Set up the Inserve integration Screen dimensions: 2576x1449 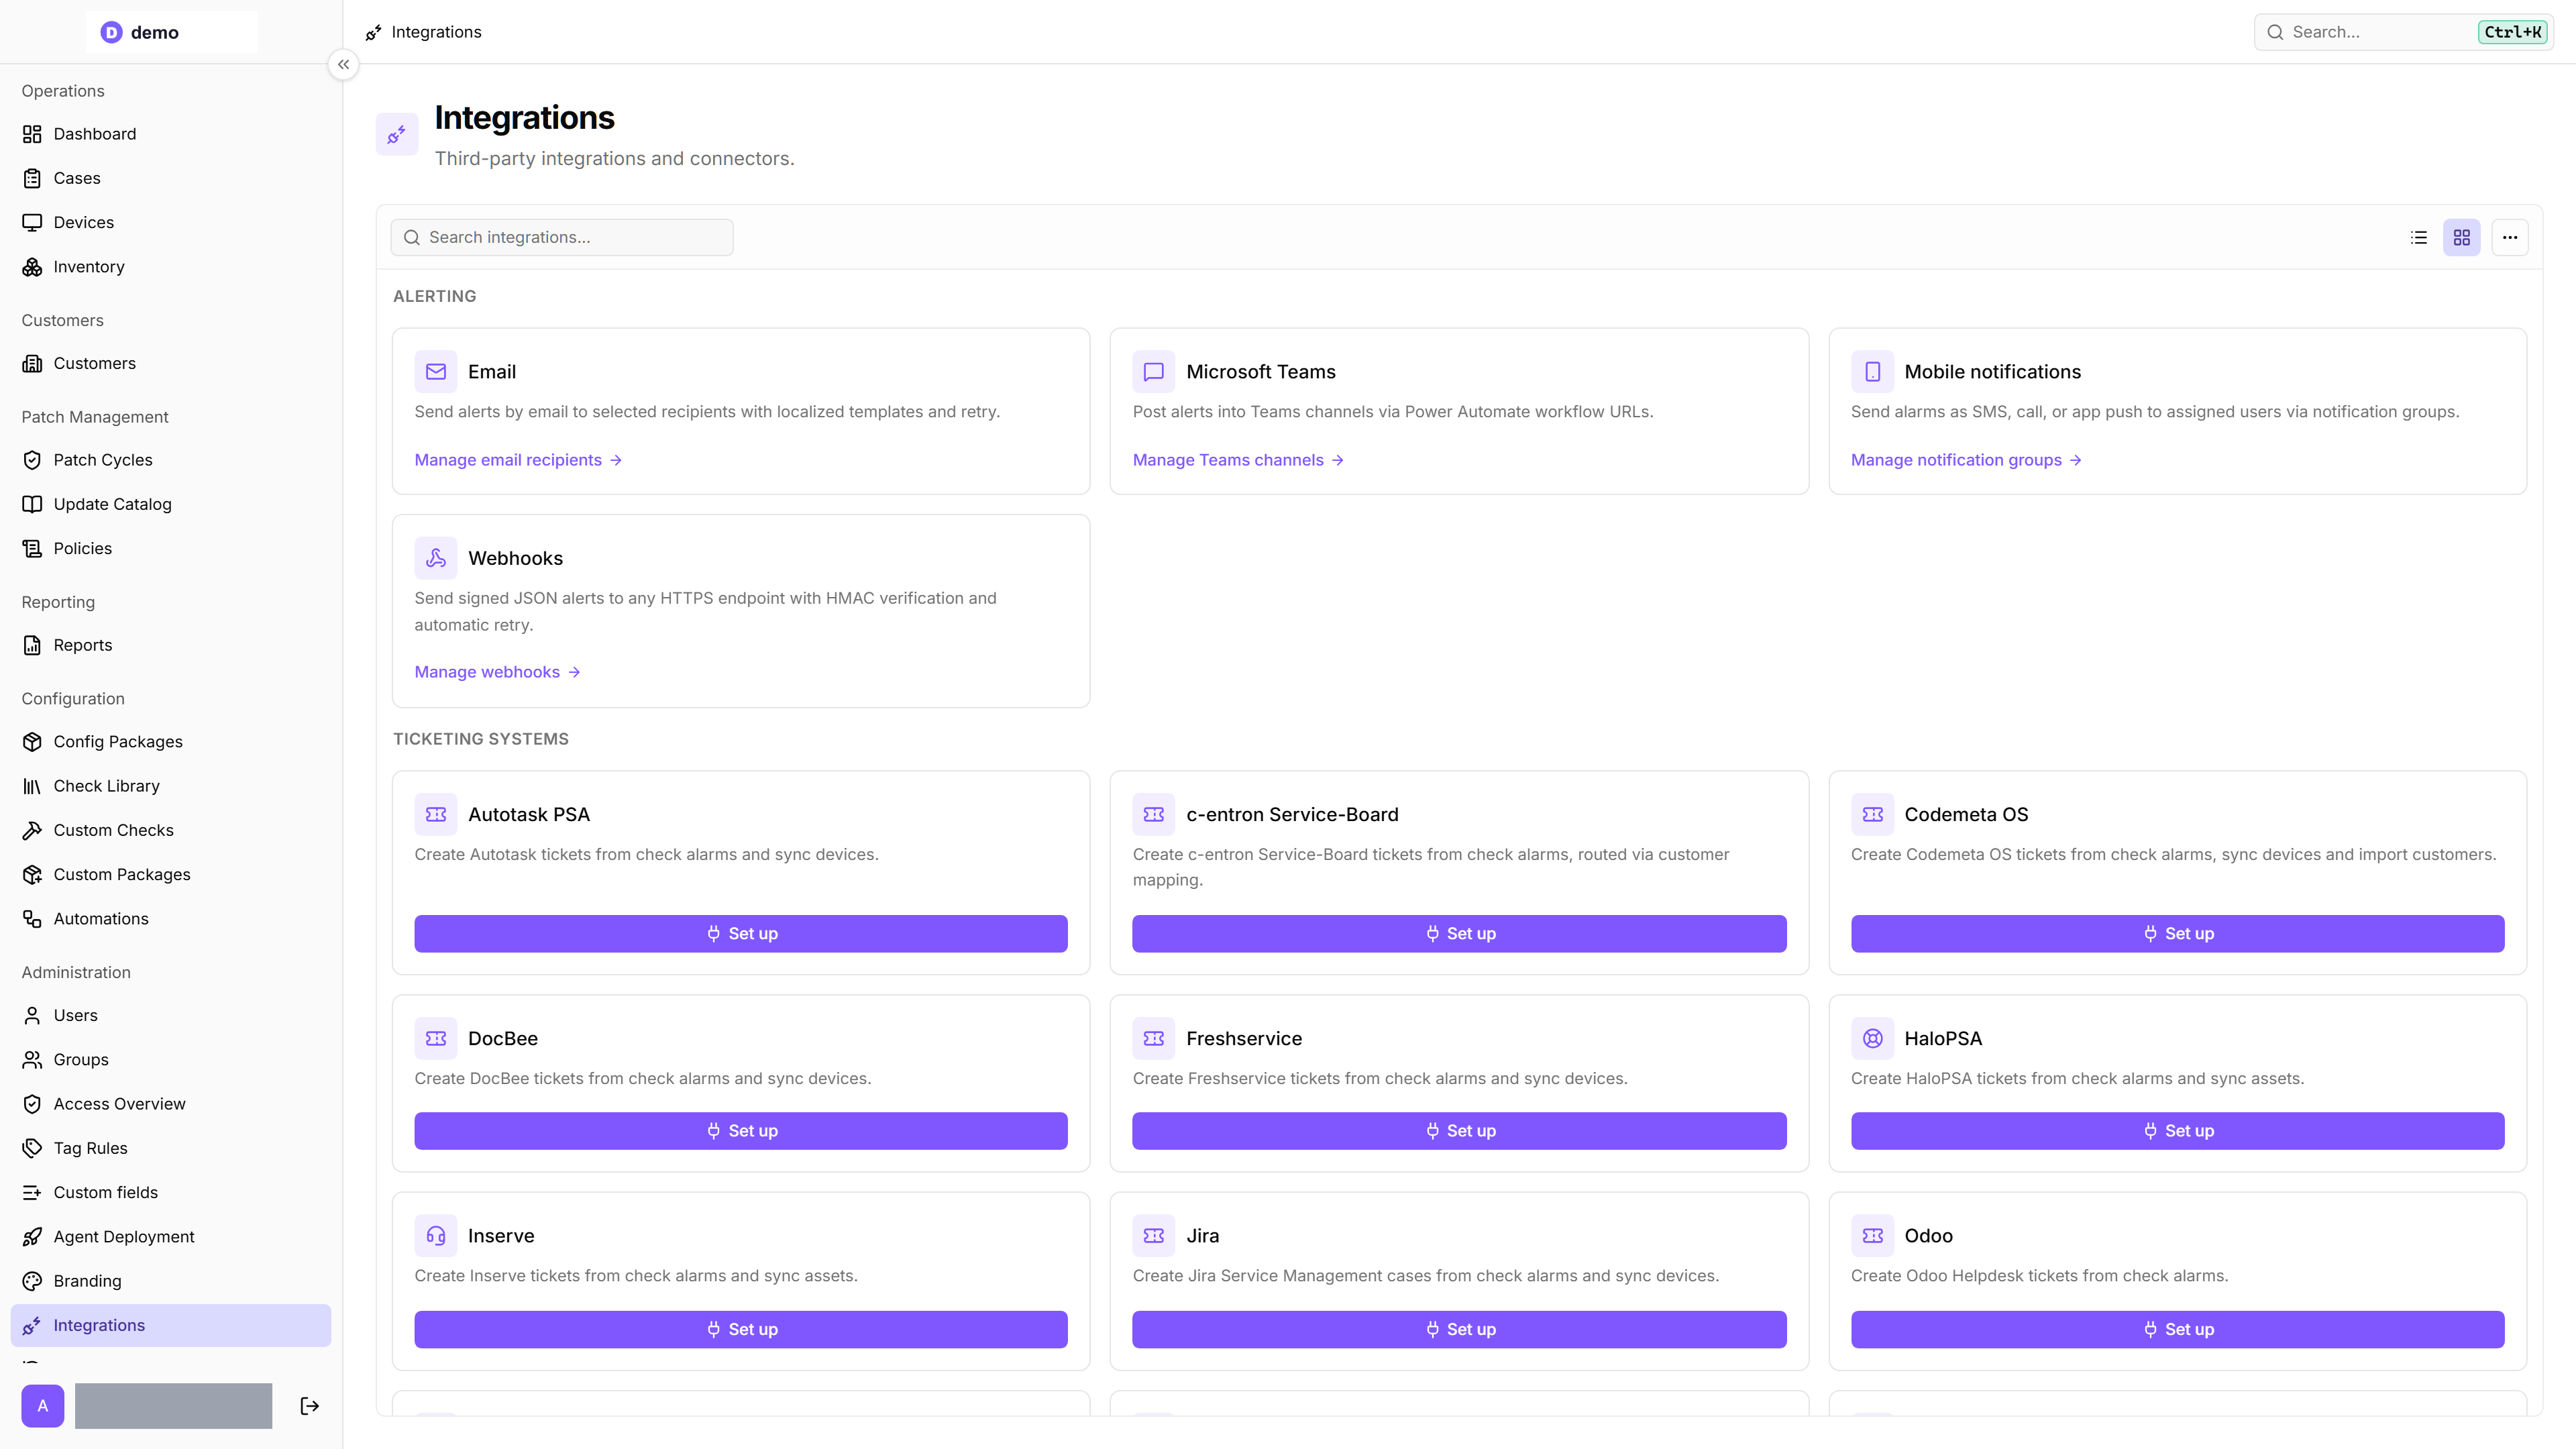point(741,1330)
